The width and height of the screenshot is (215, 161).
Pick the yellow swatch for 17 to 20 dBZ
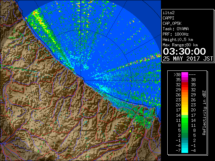pos(185,110)
